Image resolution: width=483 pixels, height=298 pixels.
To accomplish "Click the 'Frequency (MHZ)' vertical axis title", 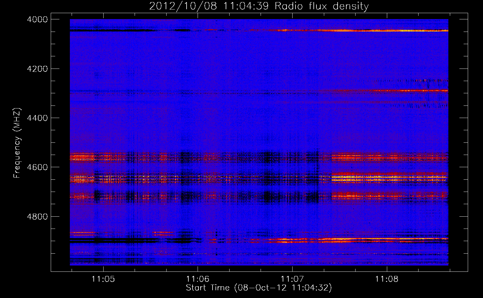I will [x=17, y=143].
